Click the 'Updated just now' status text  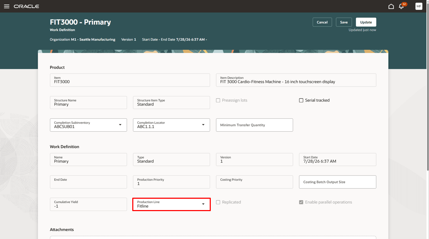[362, 30]
